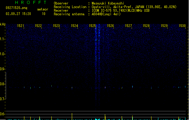Click time marker 1528
Screen dimensions: 189x120
pos(146,26)
